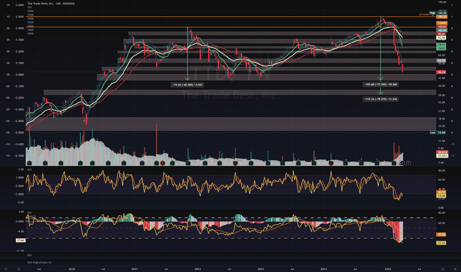Click the -113.16 (-79.37%) measurement label
The image size is (461, 272).
[381, 99]
